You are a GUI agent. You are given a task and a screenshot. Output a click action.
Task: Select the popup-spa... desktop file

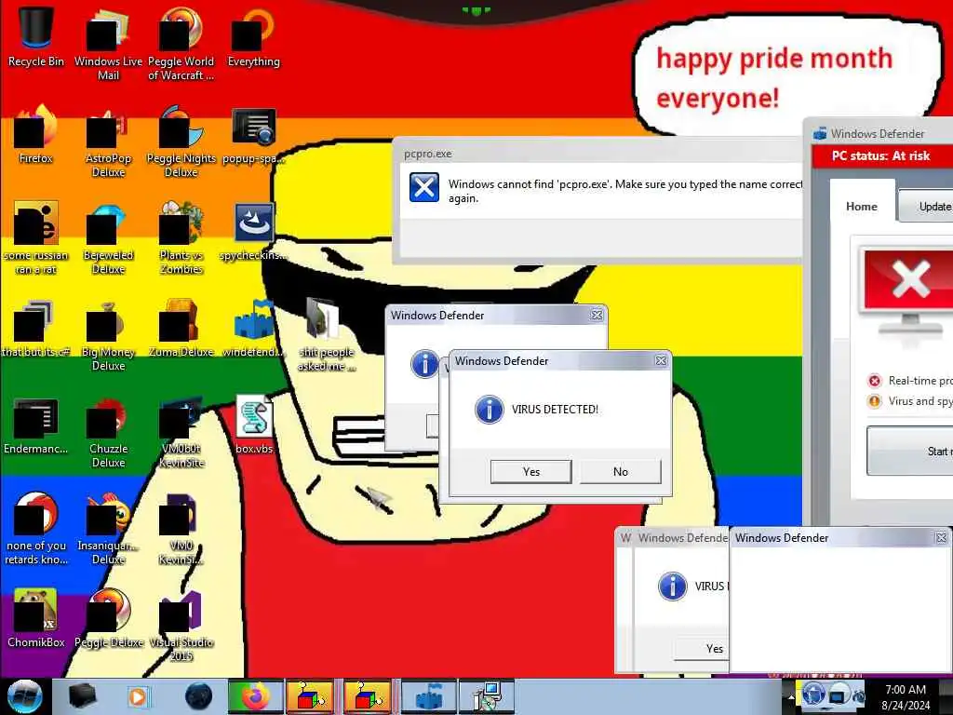(253, 135)
